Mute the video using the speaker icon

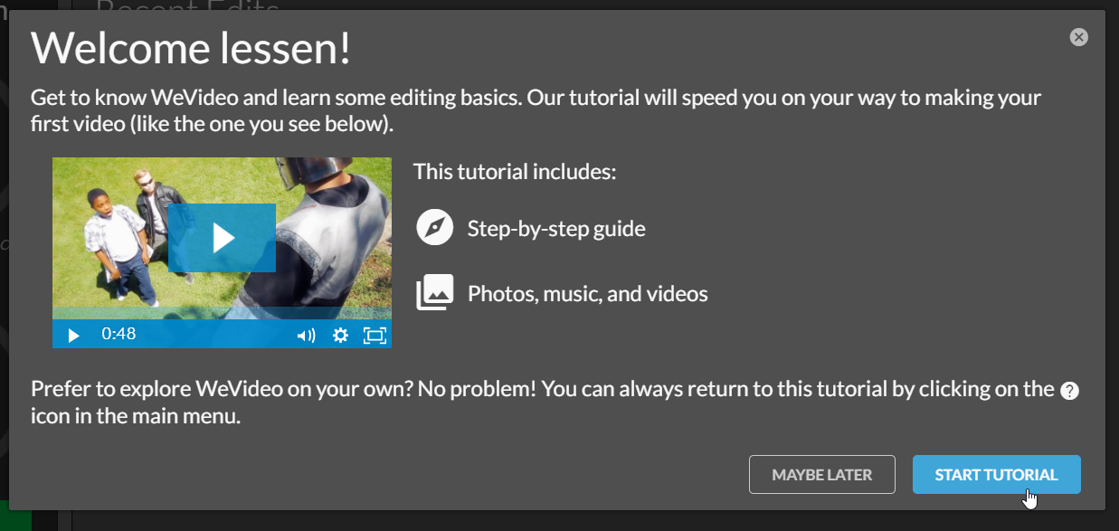click(307, 336)
